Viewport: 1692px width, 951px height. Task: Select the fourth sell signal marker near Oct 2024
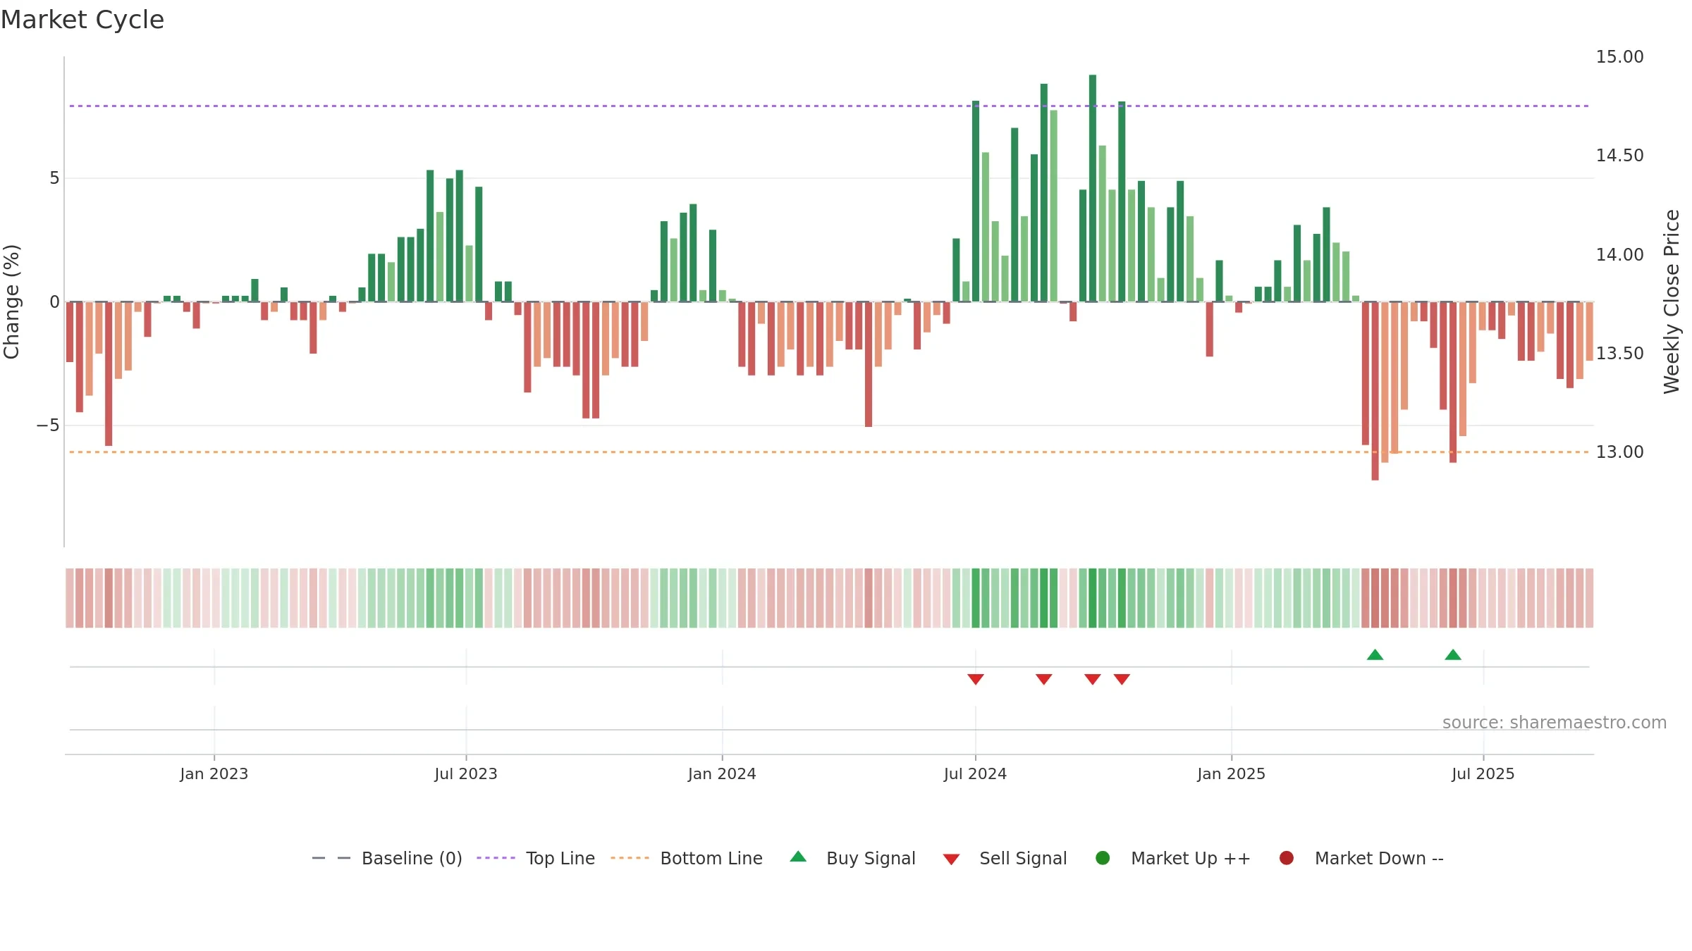point(1122,679)
